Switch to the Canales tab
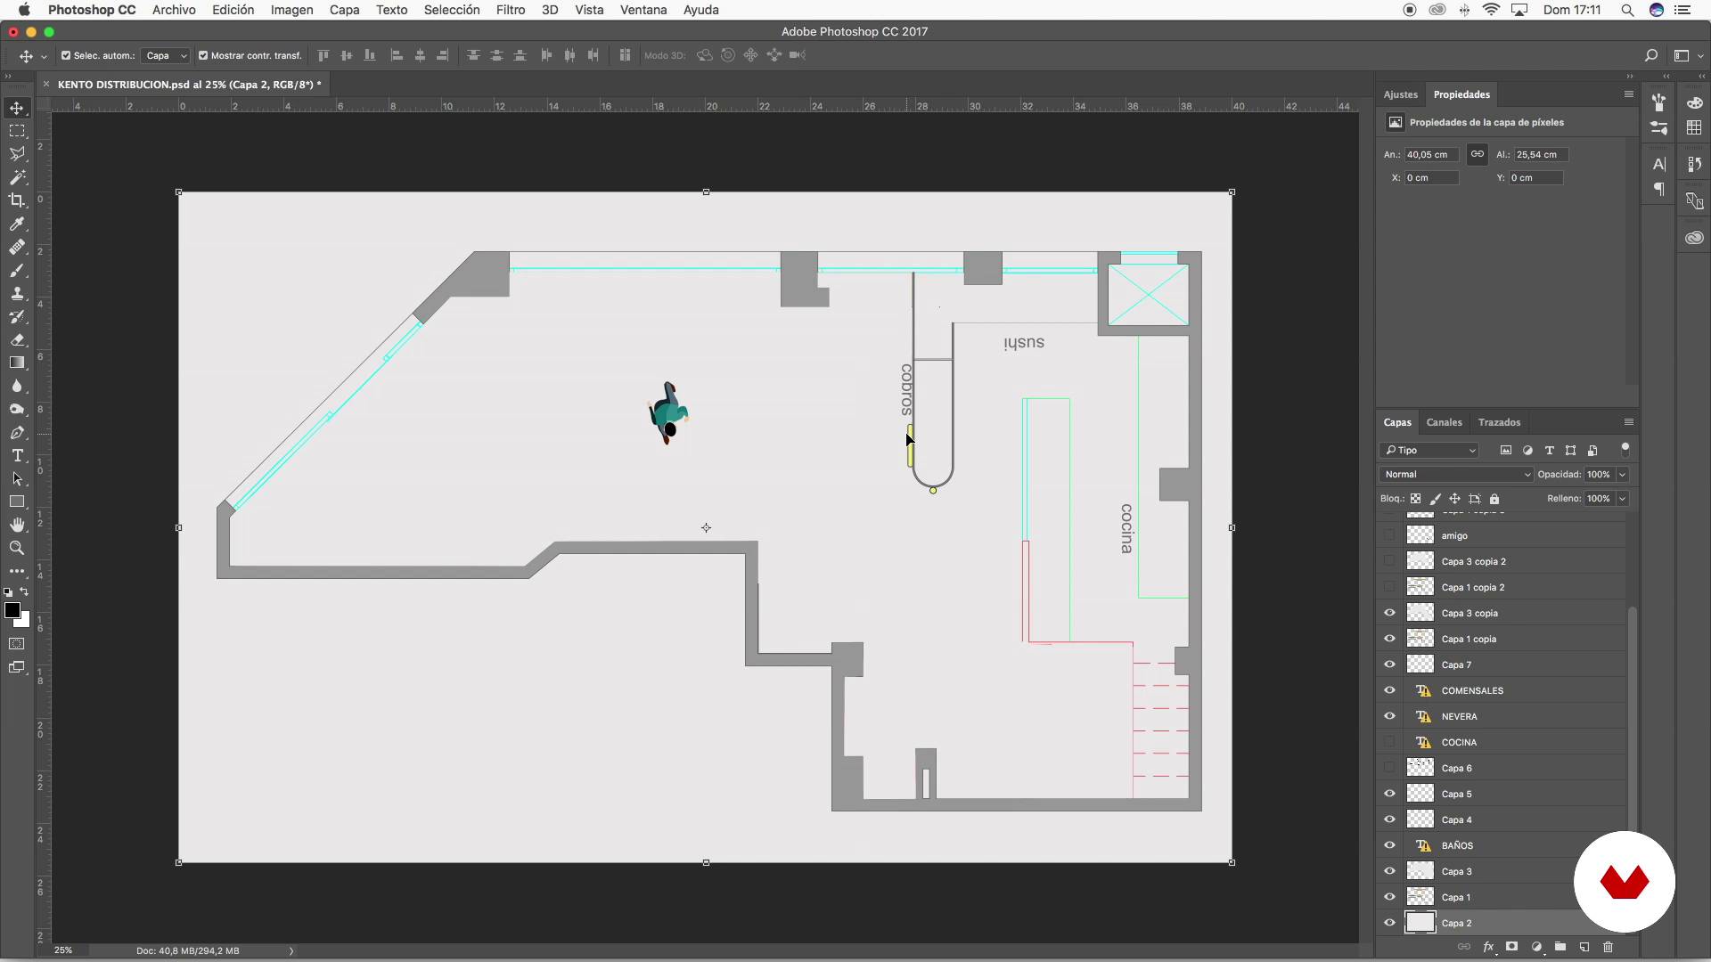The height and width of the screenshot is (962, 1711). (x=1444, y=422)
